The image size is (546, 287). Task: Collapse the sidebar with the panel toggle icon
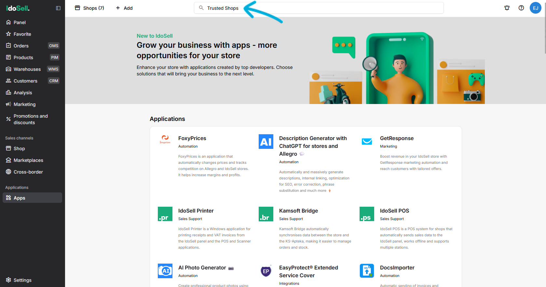click(x=58, y=8)
